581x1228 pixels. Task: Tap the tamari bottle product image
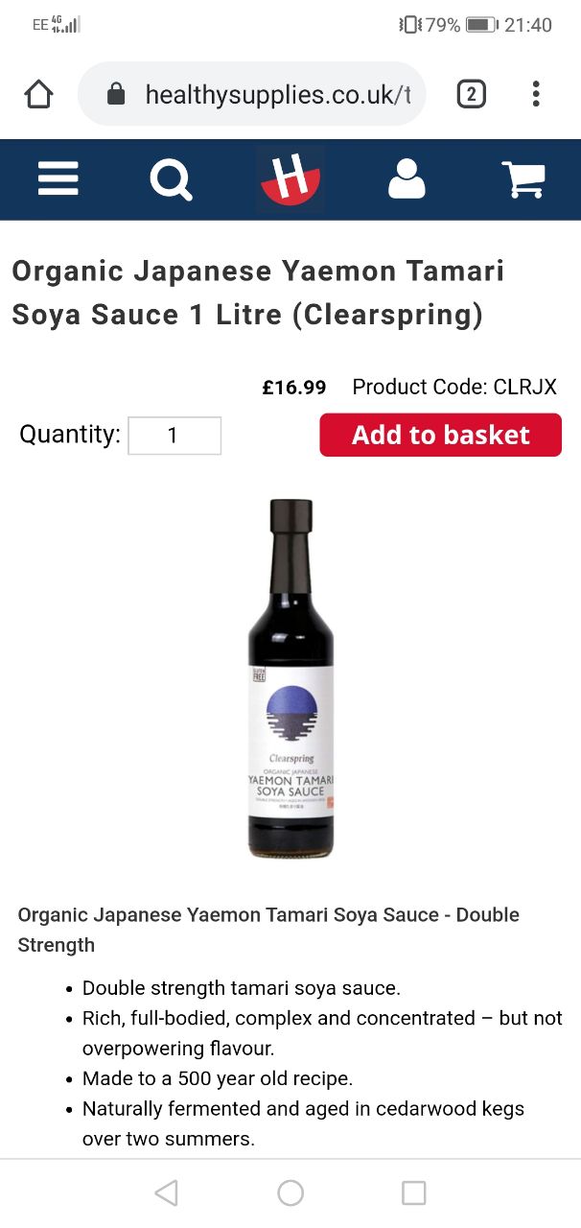290,678
